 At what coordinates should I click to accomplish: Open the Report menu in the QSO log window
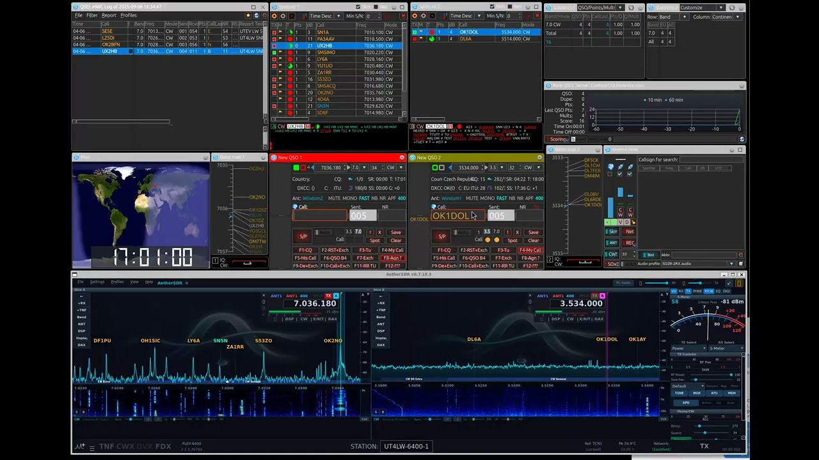tap(109, 15)
